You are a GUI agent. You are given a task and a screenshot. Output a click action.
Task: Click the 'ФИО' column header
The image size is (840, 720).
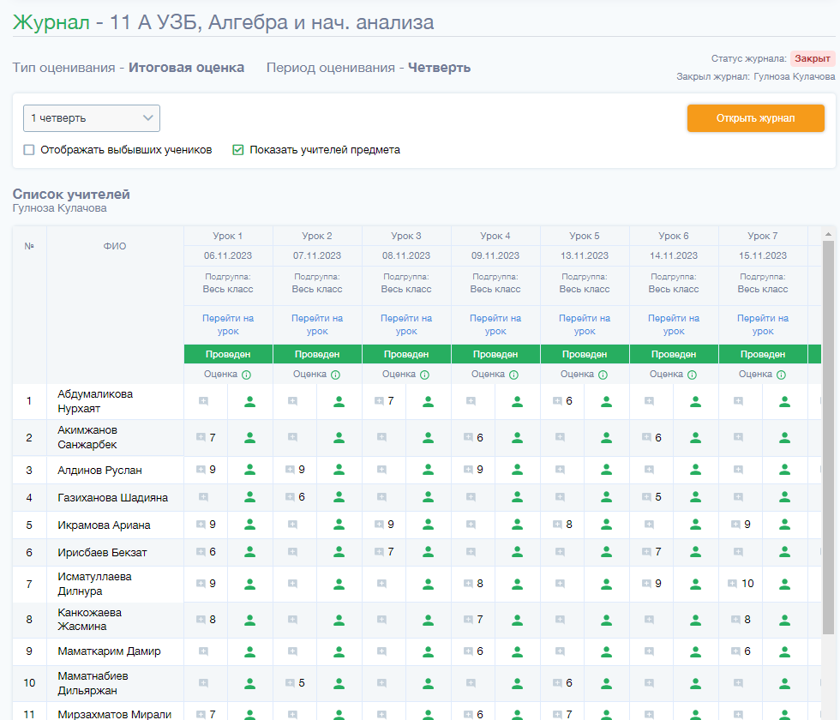[x=115, y=247]
